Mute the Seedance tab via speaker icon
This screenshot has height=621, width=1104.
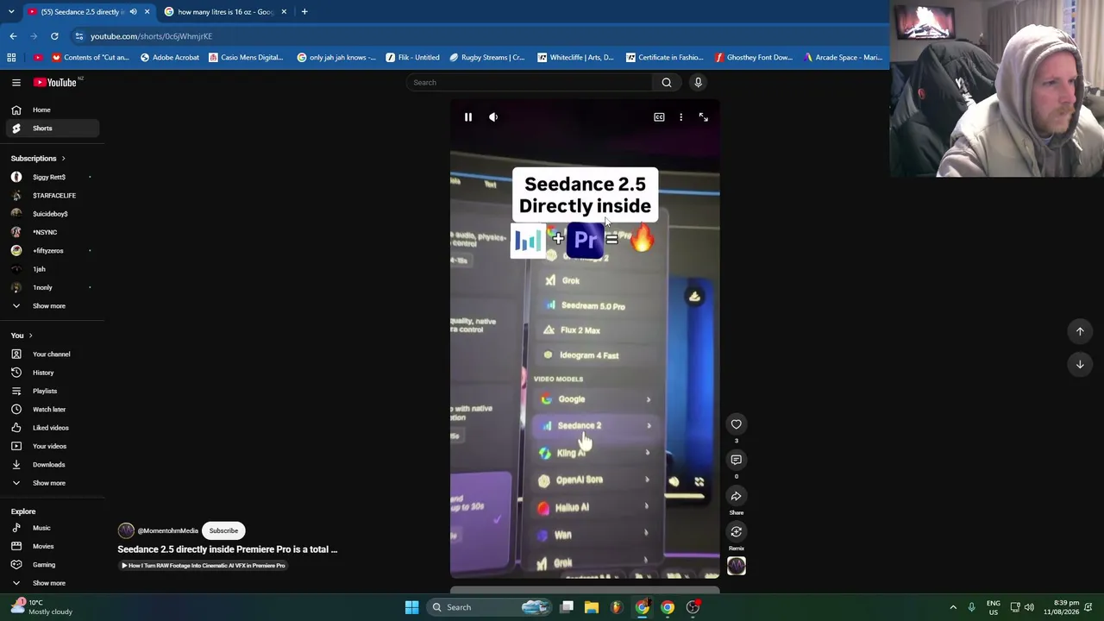[x=133, y=12]
